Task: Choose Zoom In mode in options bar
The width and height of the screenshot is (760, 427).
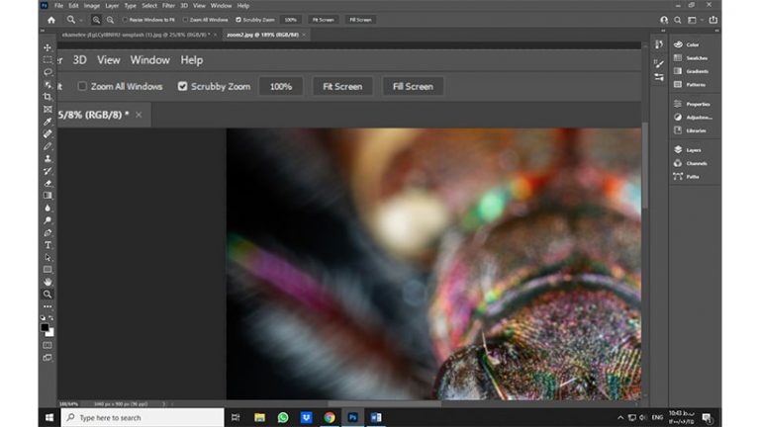Action: click(x=96, y=20)
